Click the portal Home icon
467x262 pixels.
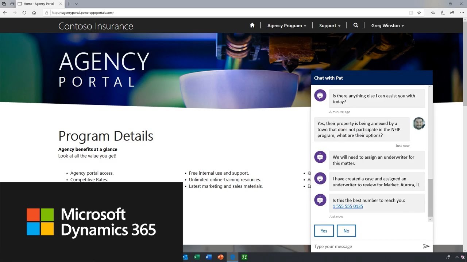tap(252, 25)
